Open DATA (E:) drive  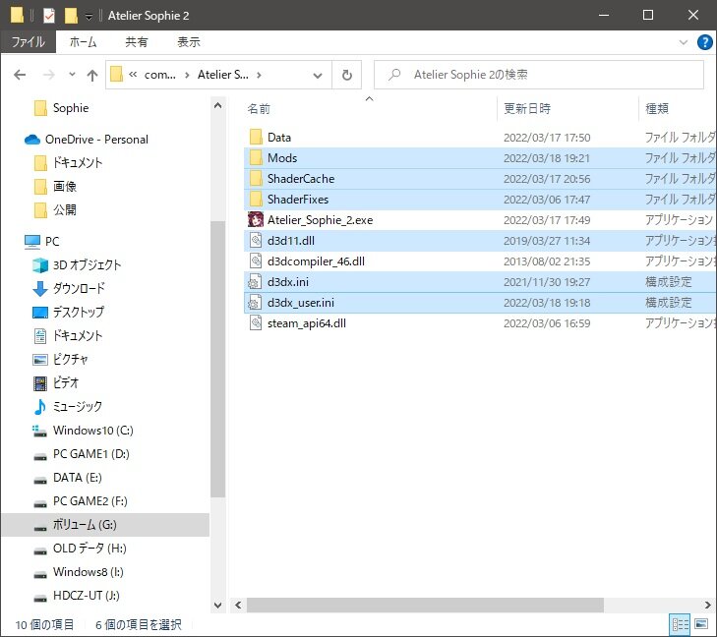click(78, 478)
